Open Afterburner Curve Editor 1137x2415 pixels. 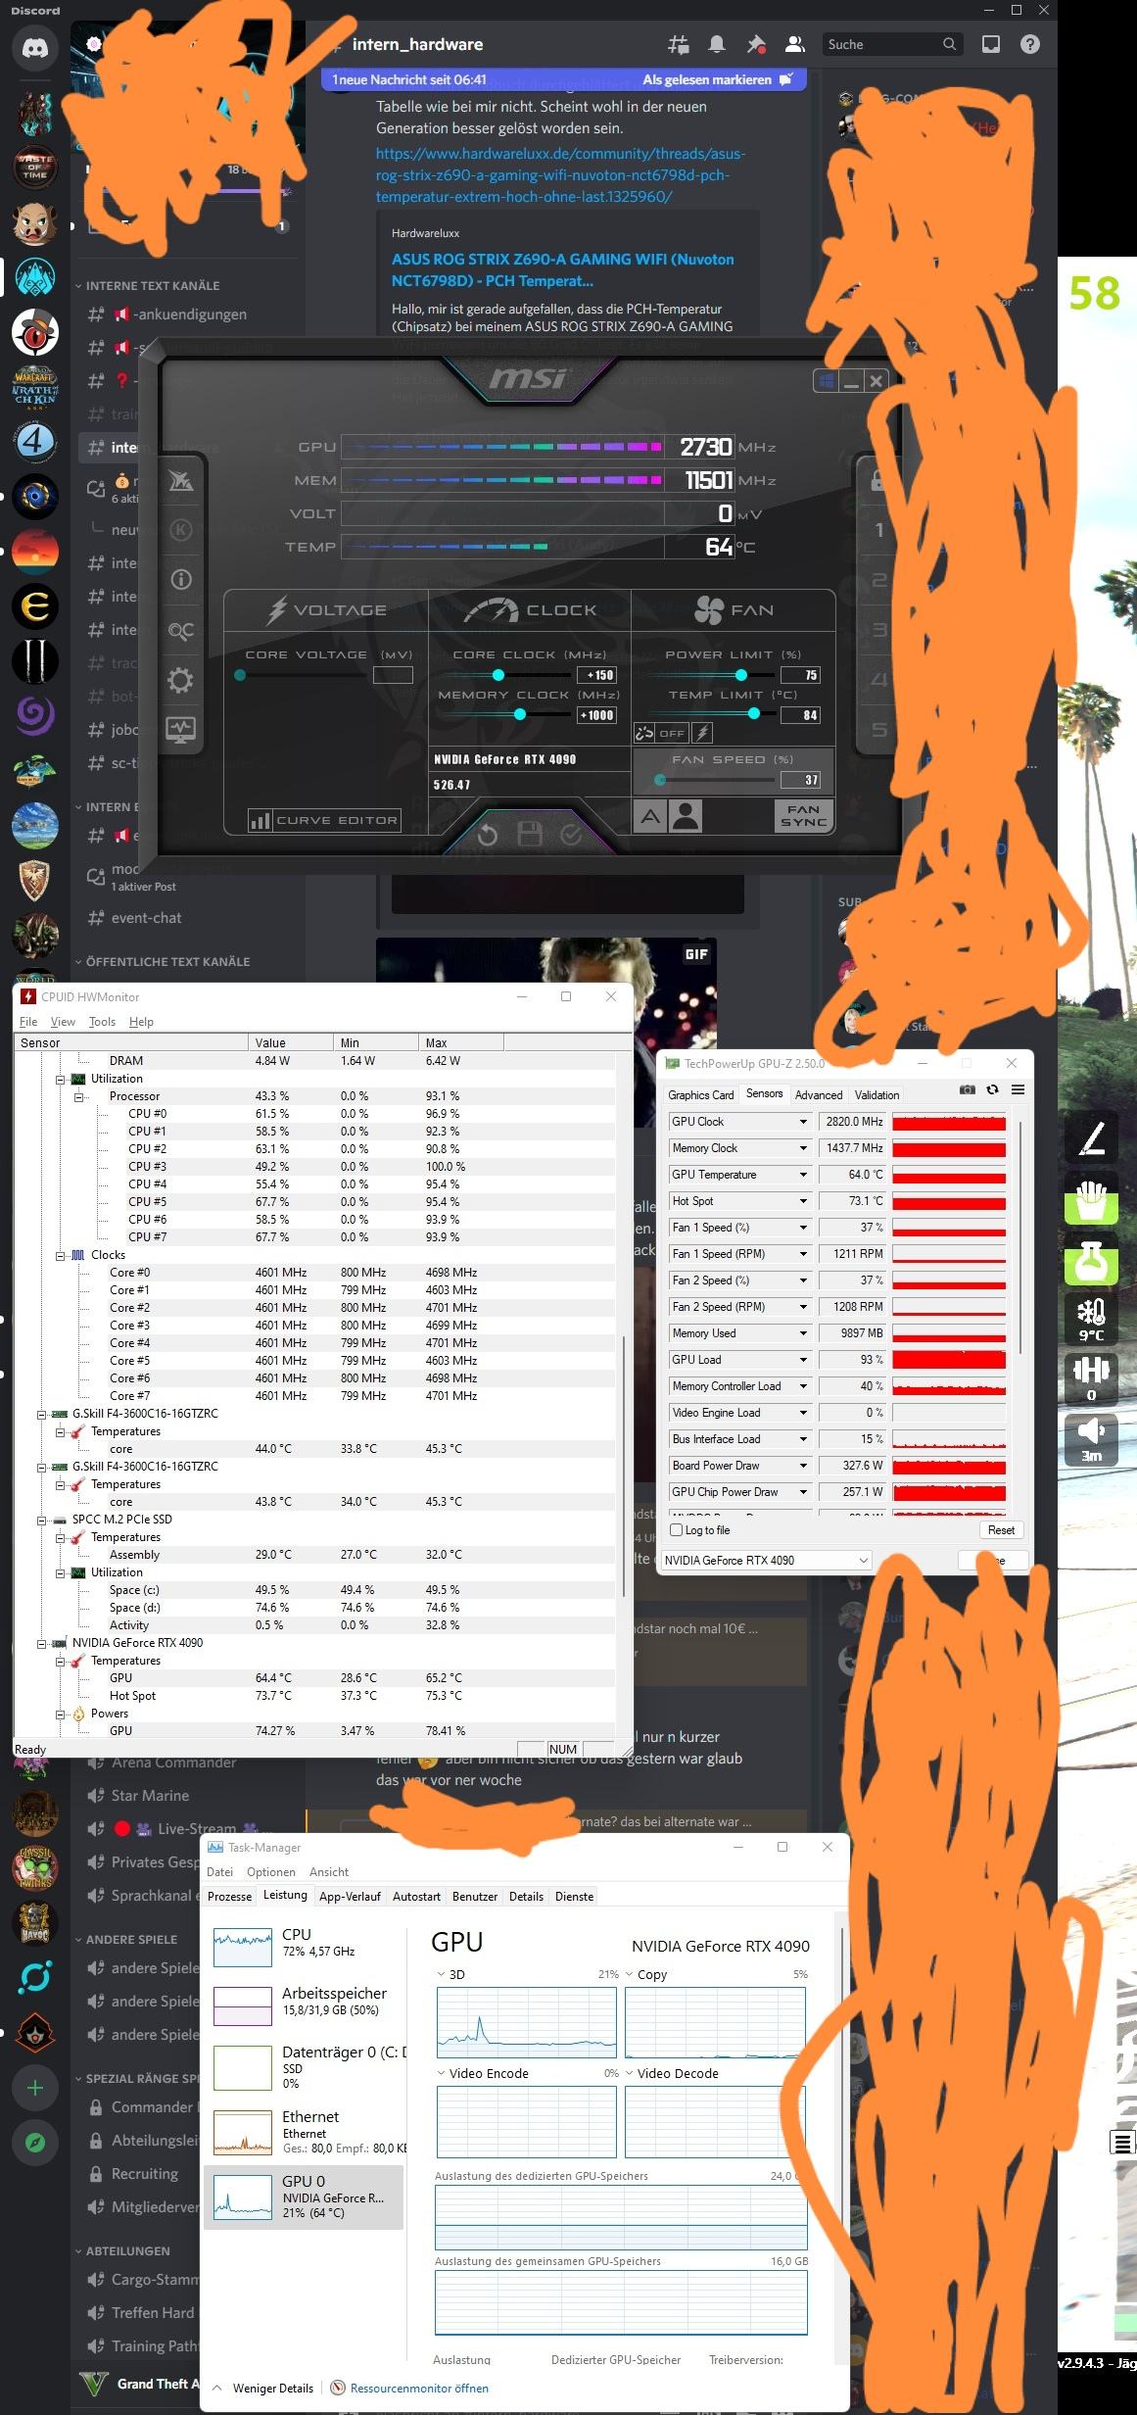click(x=324, y=820)
